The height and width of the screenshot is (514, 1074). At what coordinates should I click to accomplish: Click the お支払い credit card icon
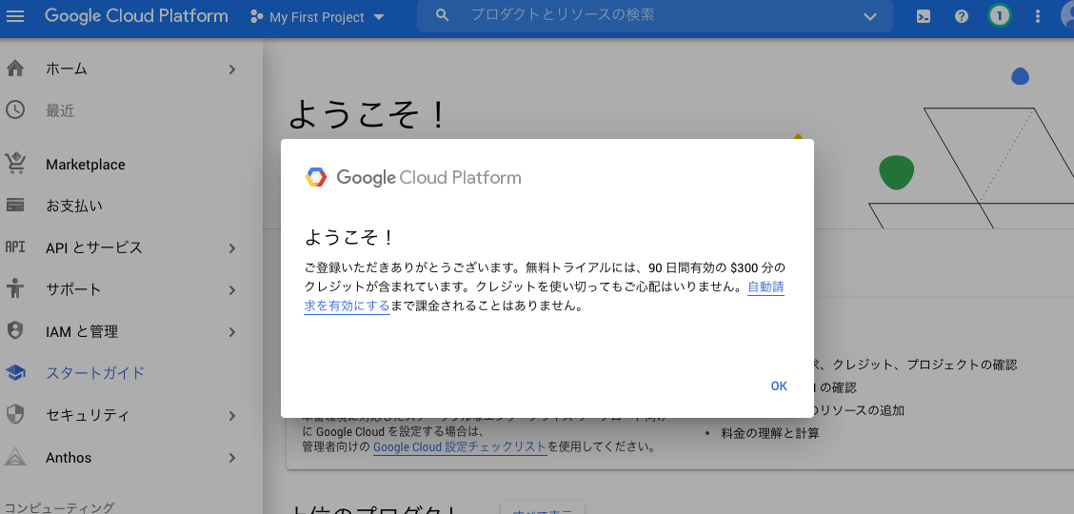point(14,206)
